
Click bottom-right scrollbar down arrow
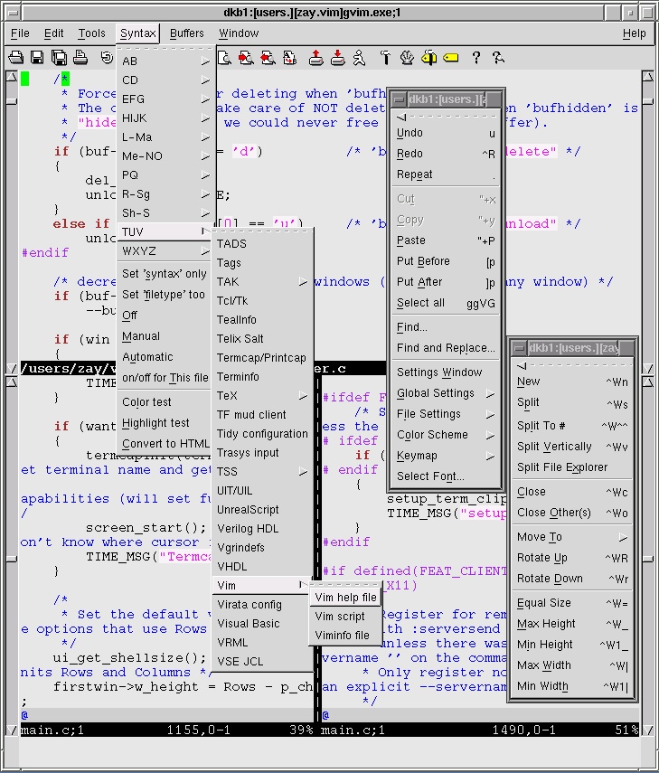point(647,731)
